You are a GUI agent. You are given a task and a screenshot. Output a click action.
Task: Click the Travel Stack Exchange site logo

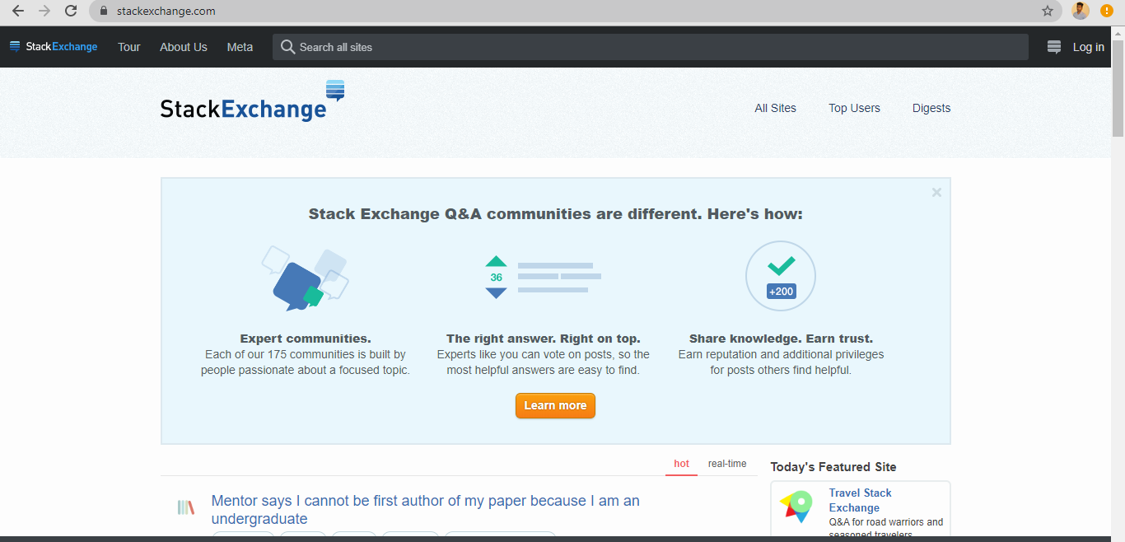pos(796,507)
